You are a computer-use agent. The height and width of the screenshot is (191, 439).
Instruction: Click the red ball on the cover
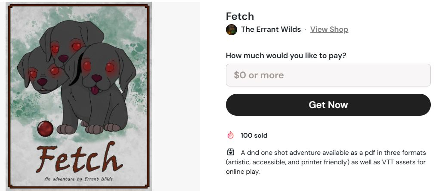click(x=45, y=128)
